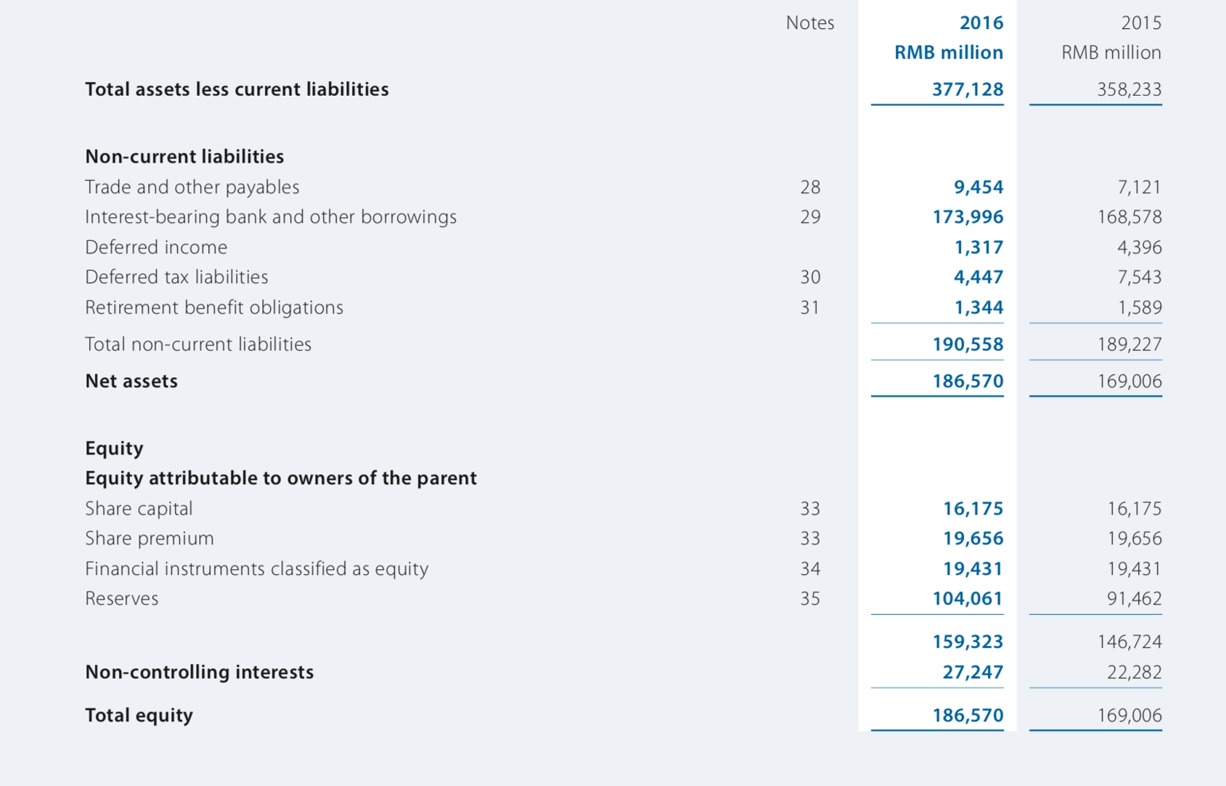Open note 28 for trade payables
The width and height of the screenshot is (1226, 786).
pyautogui.click(x=810, y=187)
